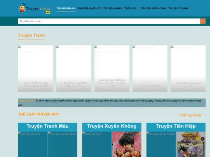Image resolution: width=210 pixels, height=157 pixels.
Task: Focus the comic search input field
Action: (108, 21)
